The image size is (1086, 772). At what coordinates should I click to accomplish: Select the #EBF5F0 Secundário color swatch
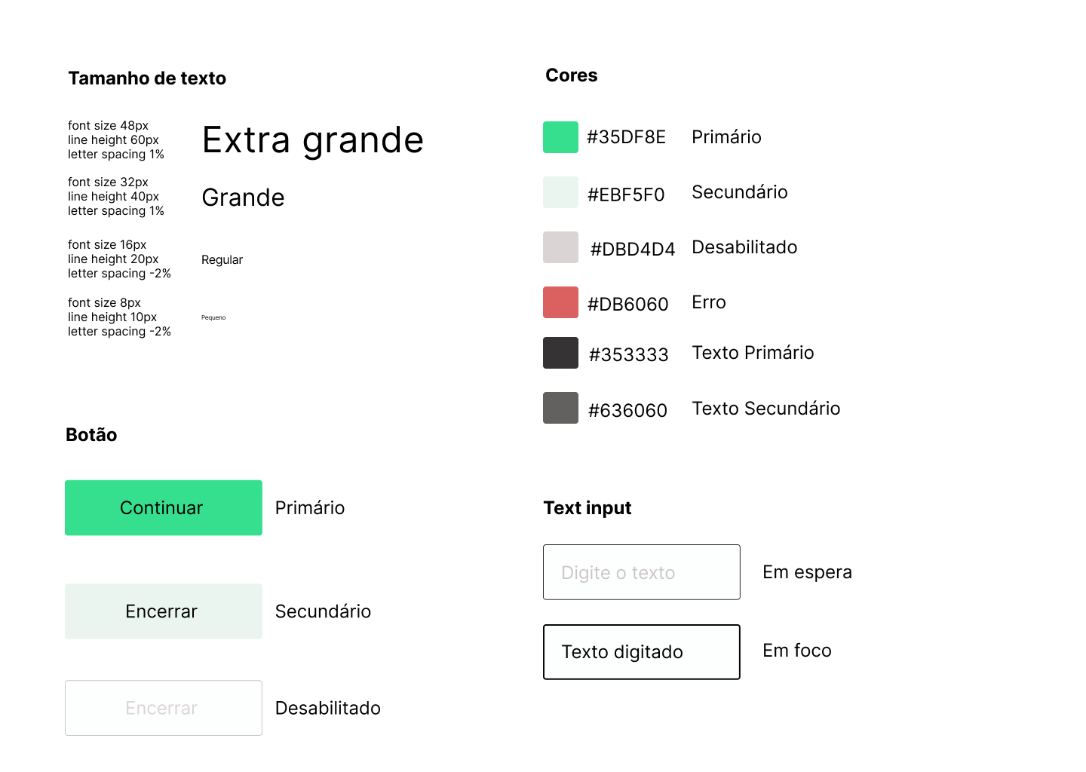pyautogui.click(x=560, y=192)
